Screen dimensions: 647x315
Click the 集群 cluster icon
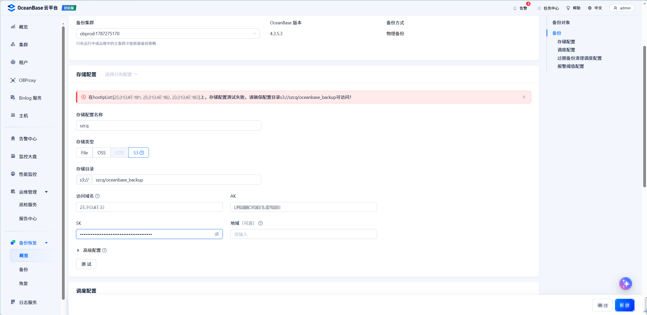(x=13, y=44)
